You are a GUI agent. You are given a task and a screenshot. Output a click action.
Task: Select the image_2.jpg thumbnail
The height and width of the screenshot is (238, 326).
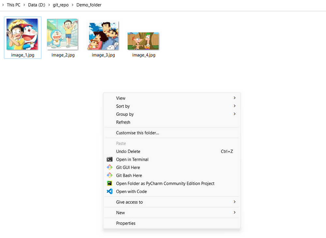62,34
